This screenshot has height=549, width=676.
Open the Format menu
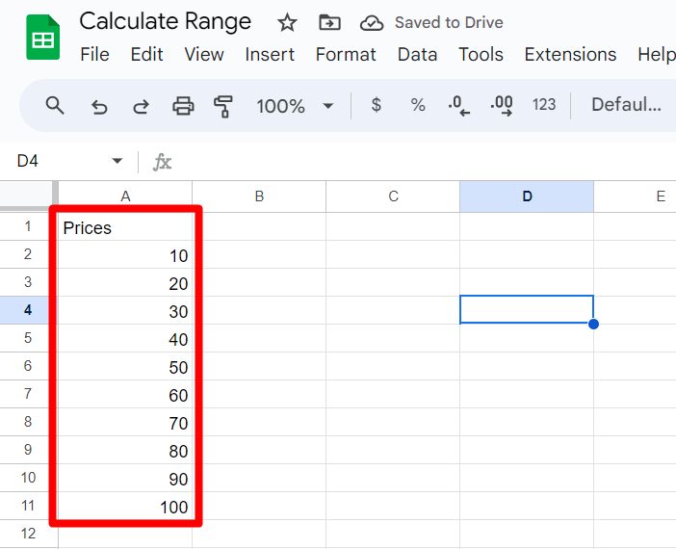point(346,54)
